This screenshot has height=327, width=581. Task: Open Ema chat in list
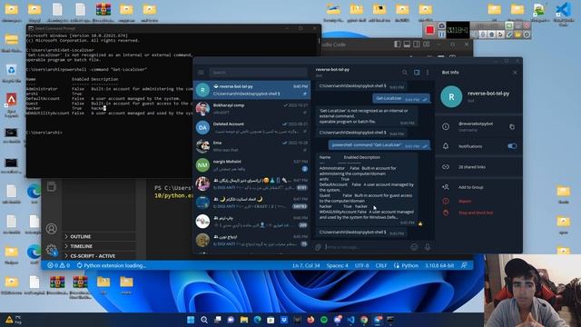tap(252, 146)
